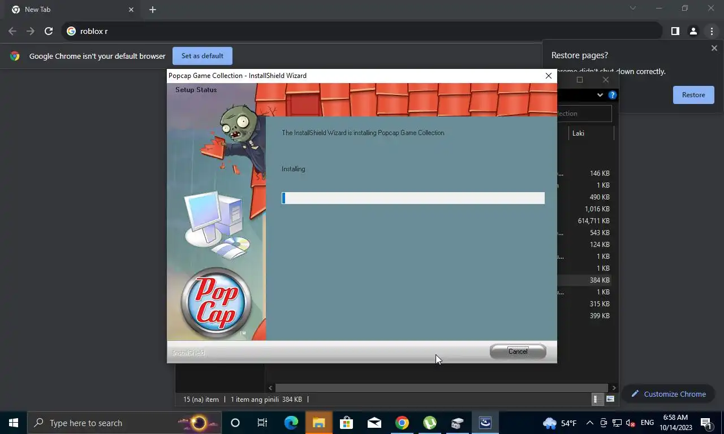The height and width of the screenshot is (434, 724).
Task: Open the installer package taskbar icon
Action: 457,423
